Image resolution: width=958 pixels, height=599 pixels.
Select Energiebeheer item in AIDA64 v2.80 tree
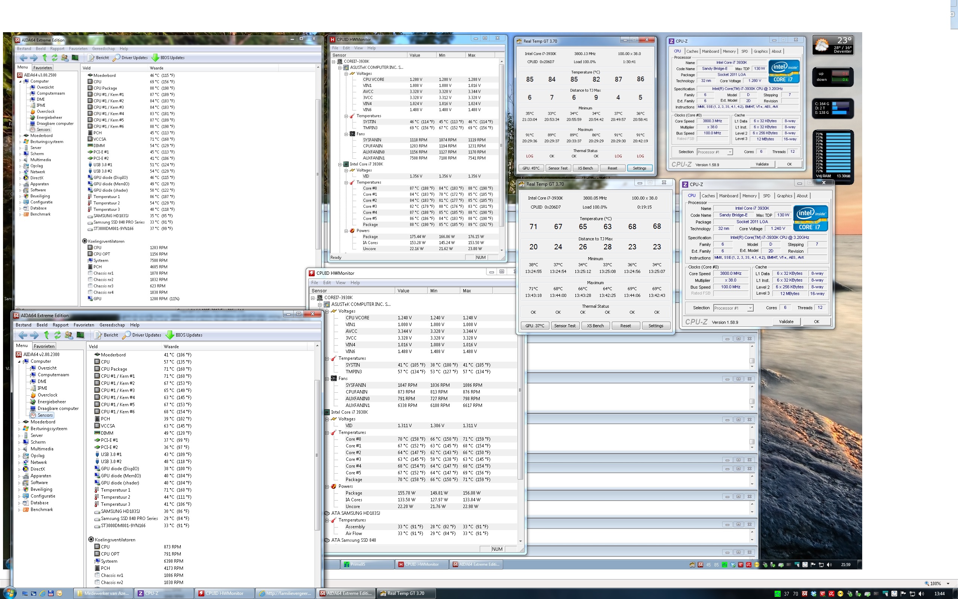click(x=52, y=402)
